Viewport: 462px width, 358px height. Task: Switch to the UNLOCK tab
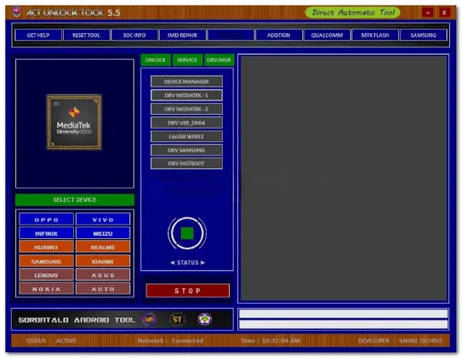[x=155, y=60]
